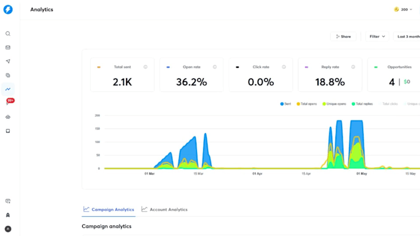Image resolution: width=420 pixels, height=236 pixels.
Task: Select the Opportunities card
Action: 394,75
